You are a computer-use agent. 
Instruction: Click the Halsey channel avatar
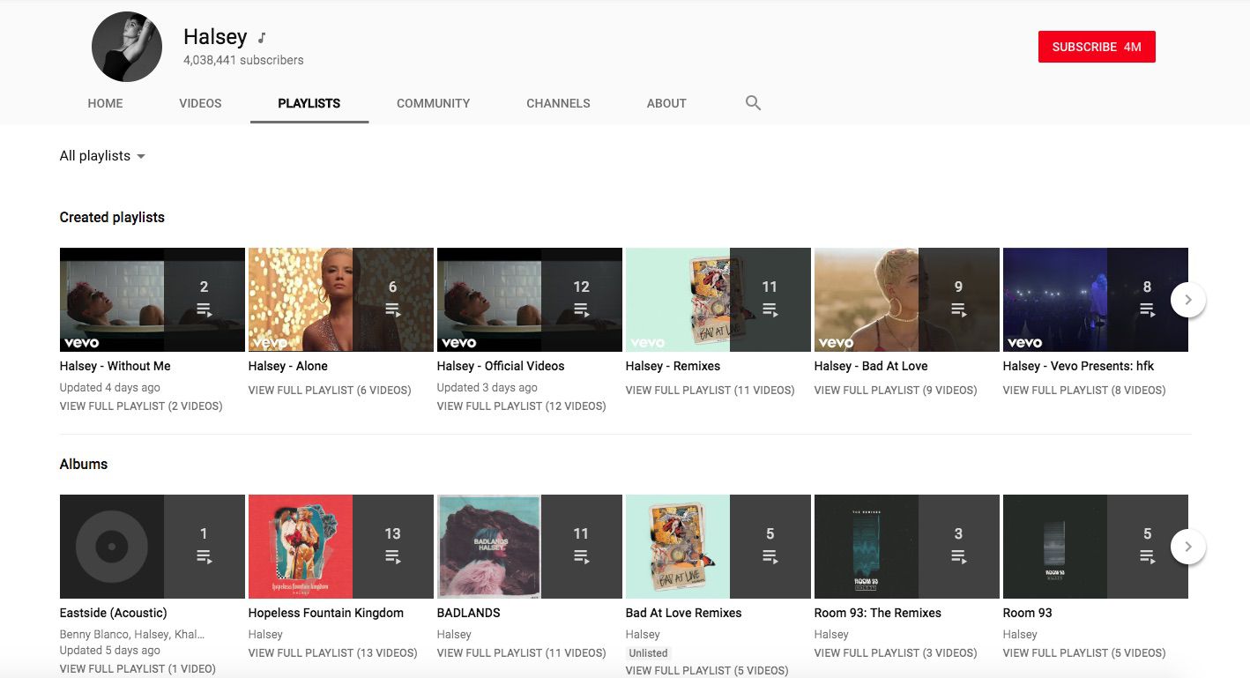[x=126, y=46]
